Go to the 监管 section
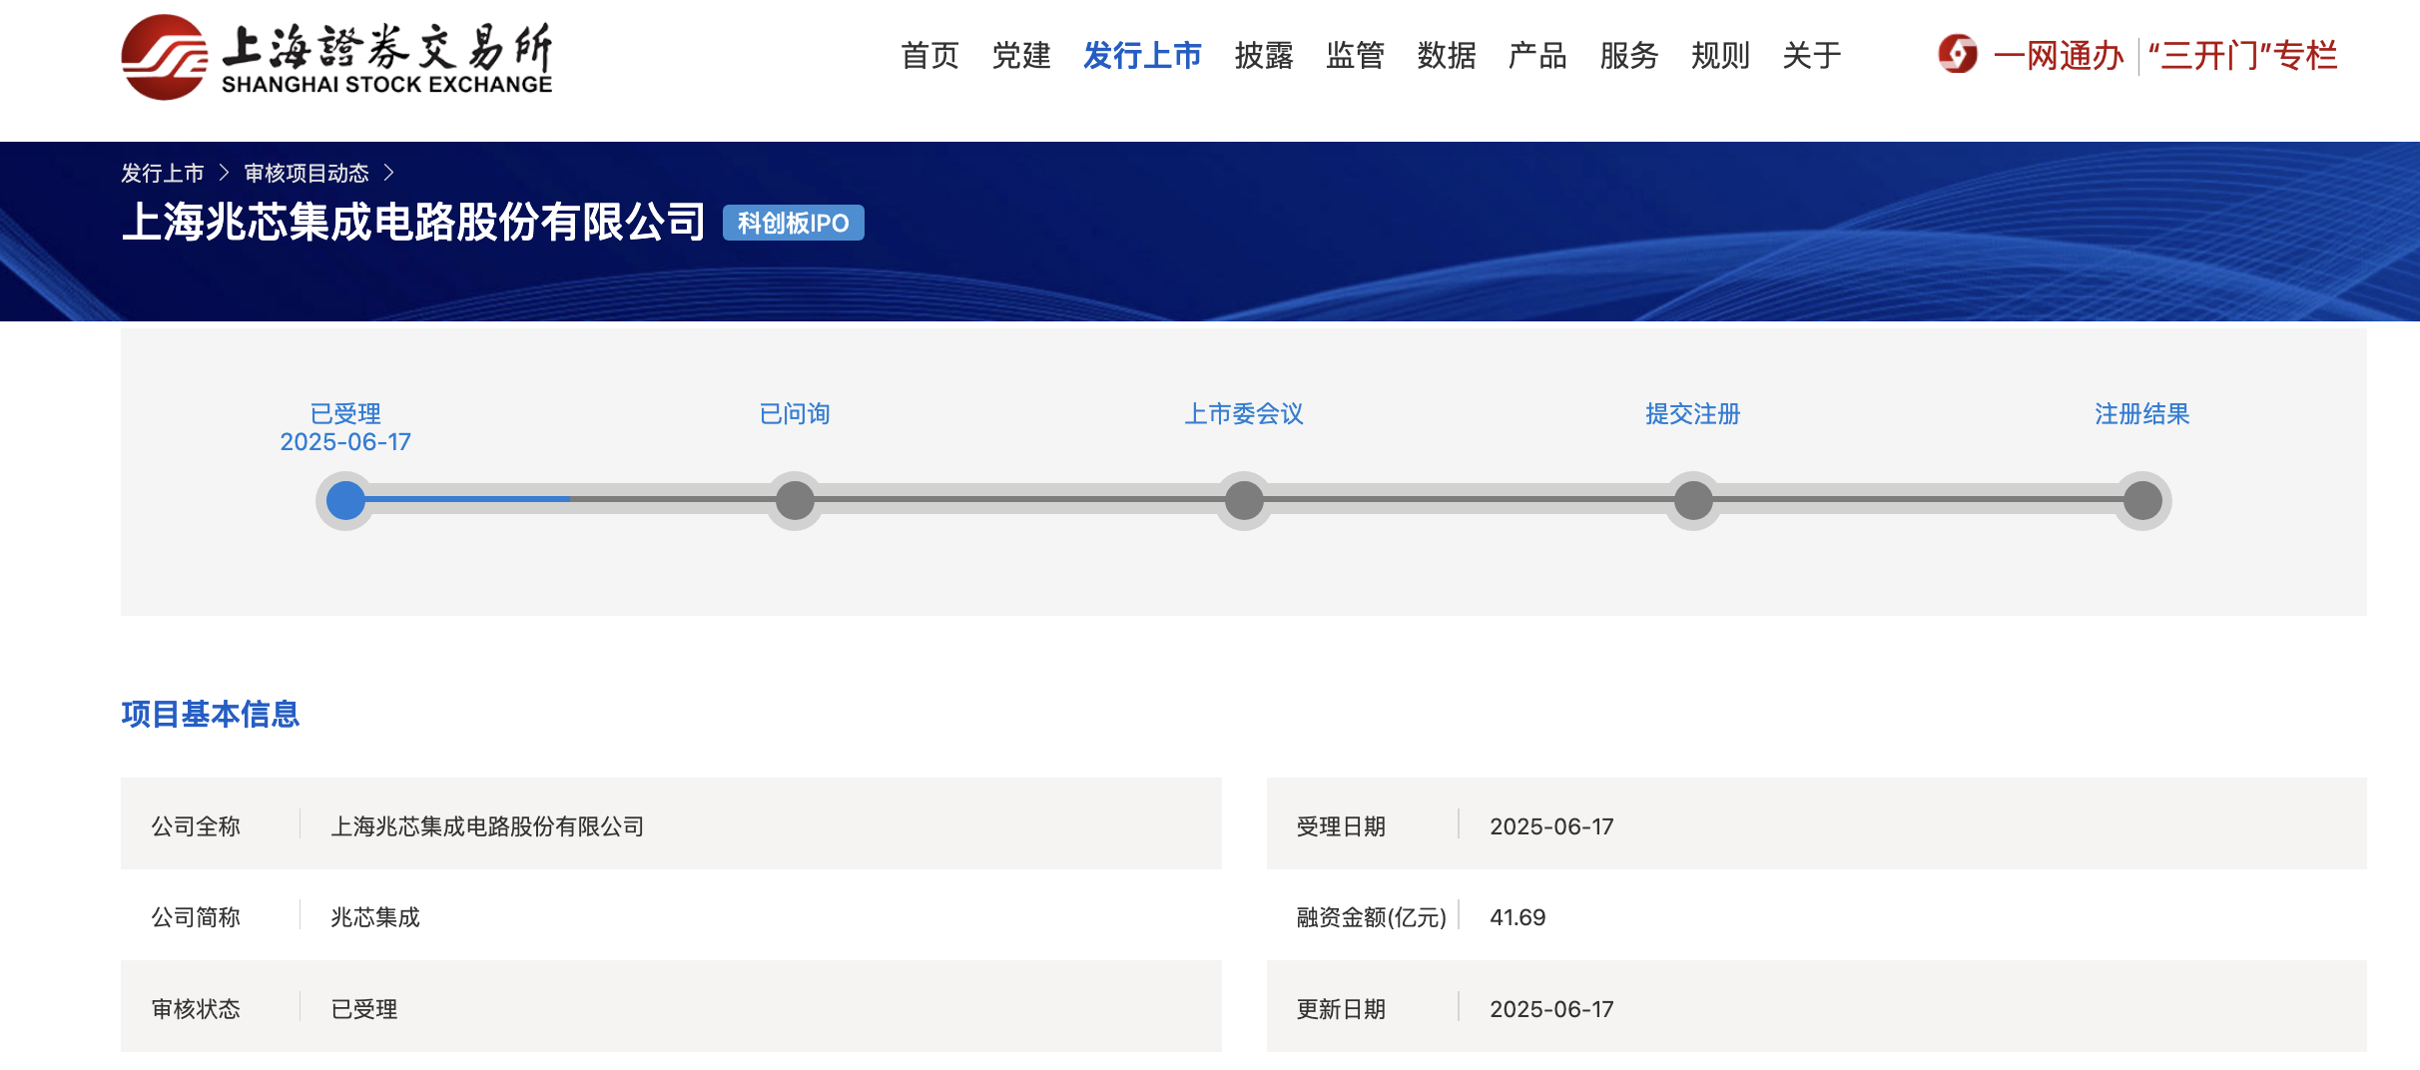Image resolution: width=2420 pixels, height=1070 pixels. tap(1355, 56)
